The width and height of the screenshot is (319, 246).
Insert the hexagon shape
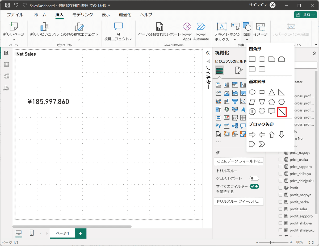tap(282, 102)
